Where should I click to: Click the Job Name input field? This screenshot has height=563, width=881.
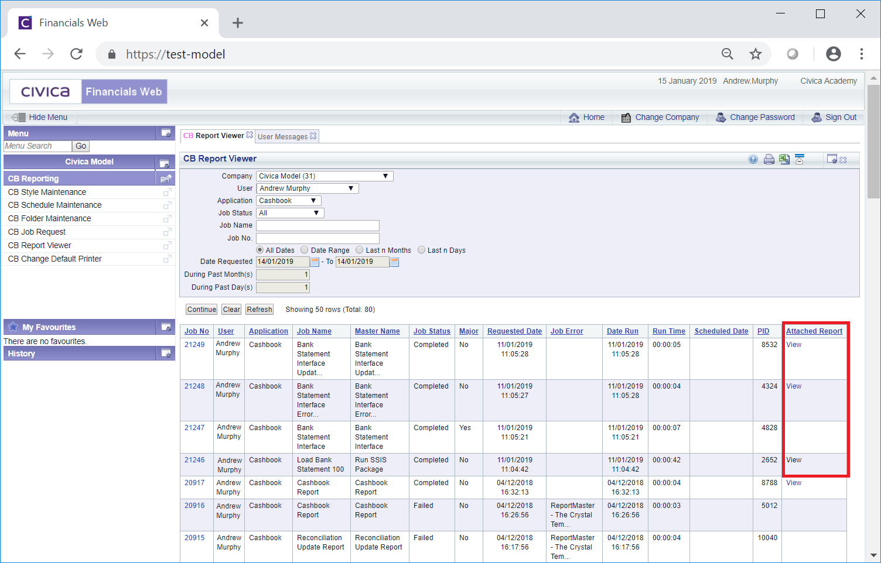coord(317,226)
